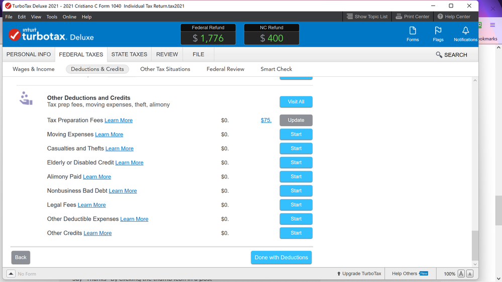Screen dimensions: 502x282
Task: Learn More about Legal Fees
Action: pos(91,205)
